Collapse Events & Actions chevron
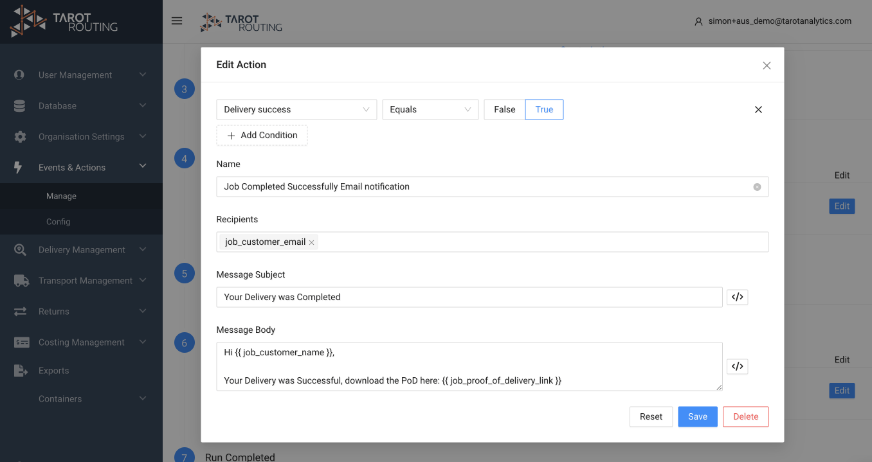The width and height of the screenshot is (872, 462). point(143,166)
